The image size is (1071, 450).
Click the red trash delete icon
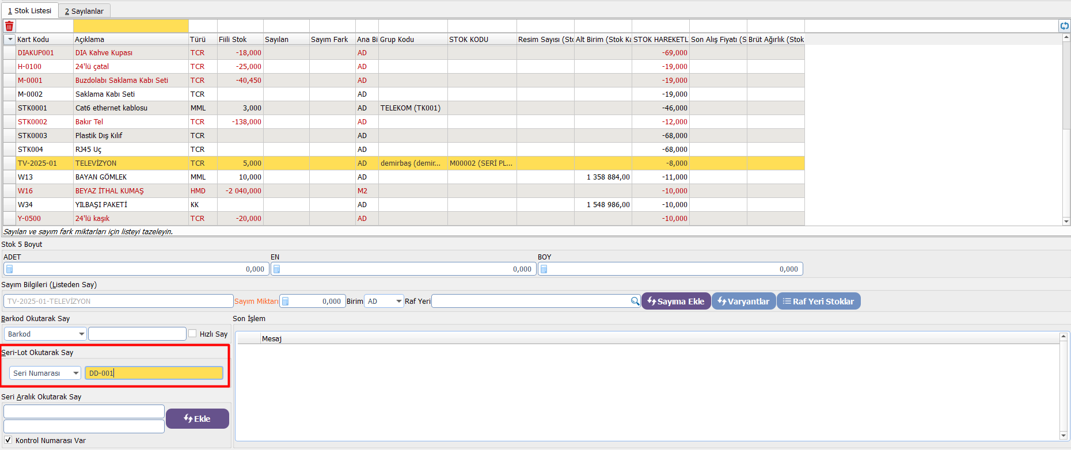click(9, 26)
